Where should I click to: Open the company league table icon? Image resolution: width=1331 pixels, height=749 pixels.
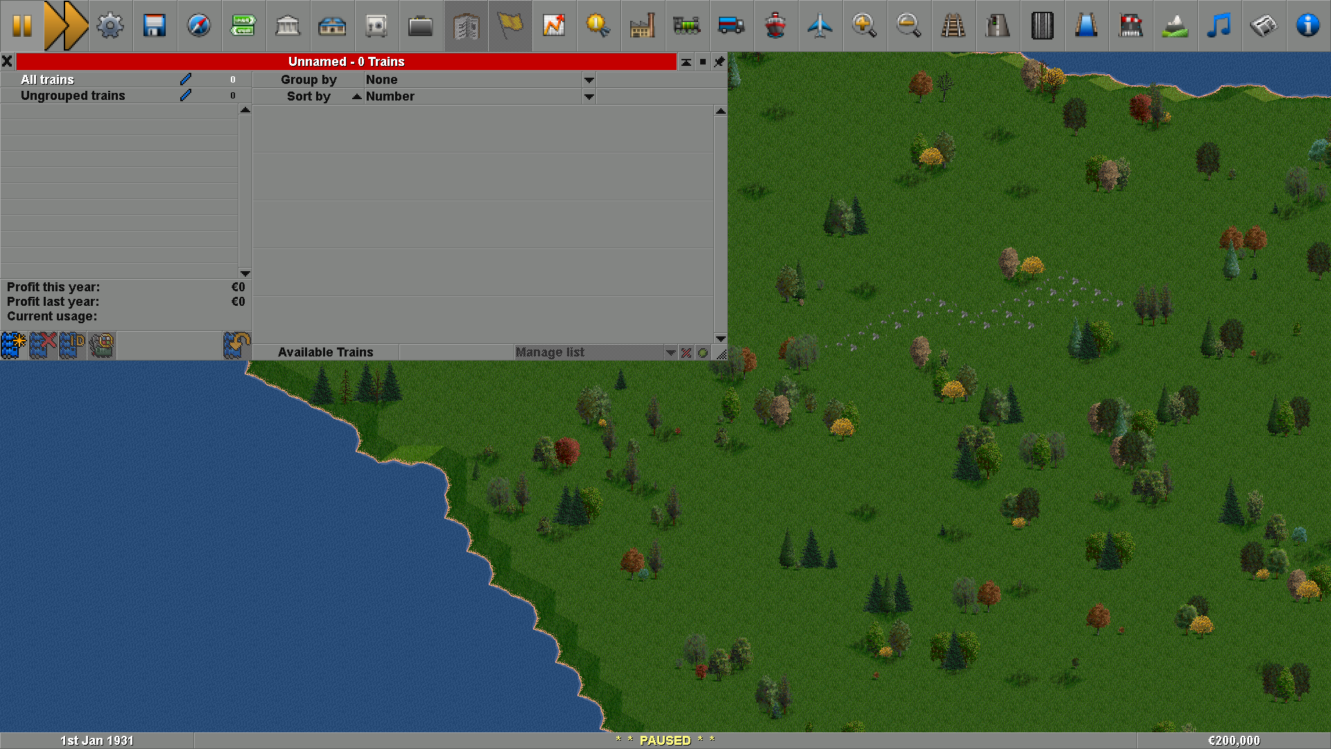[x=599, y=26]
